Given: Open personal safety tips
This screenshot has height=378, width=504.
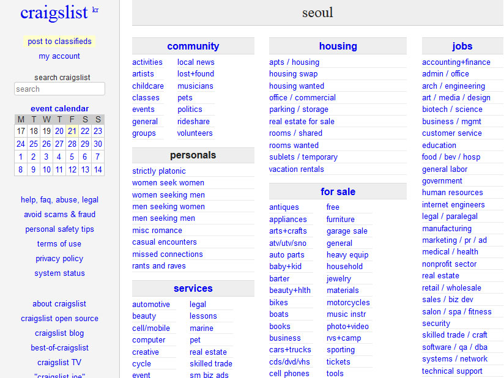Looking at the screenshot, I should tap(59, 229).
